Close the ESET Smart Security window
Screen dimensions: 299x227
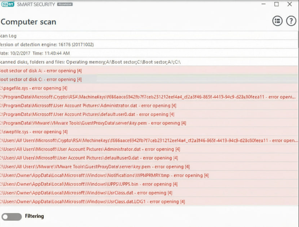(290, 4)
